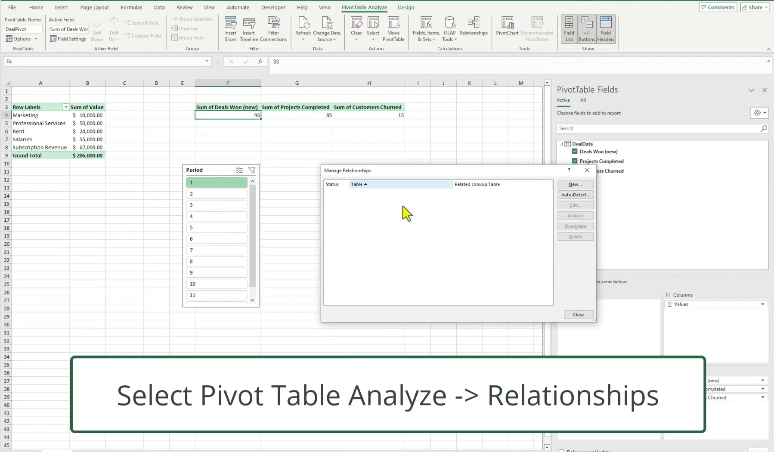Screen dimensions: 774x452
Task: Refresh the PivotTable data
Action: (x=303, y=26)
